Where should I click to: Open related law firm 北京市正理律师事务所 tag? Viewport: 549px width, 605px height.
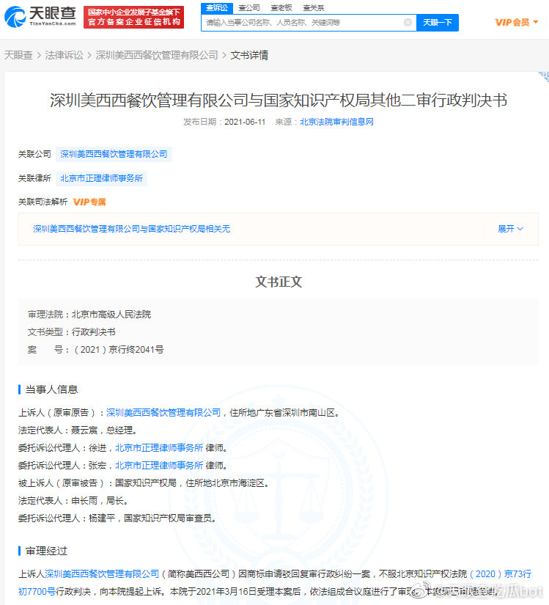pos(101,178)
